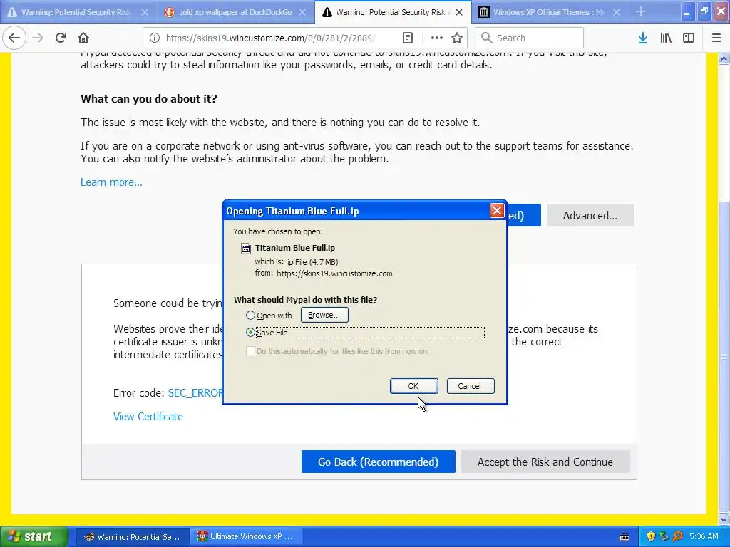The height and width of the screenshot is (547, 730).
Task: Select the Save File radio button
Action: (250, 332)
